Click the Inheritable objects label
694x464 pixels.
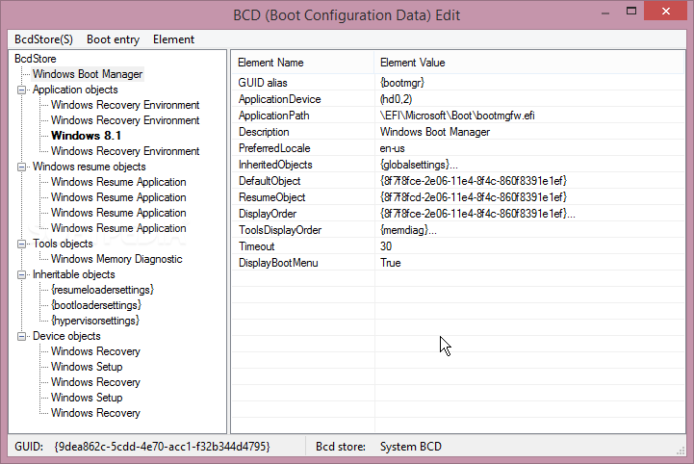(x=73, y=274)
